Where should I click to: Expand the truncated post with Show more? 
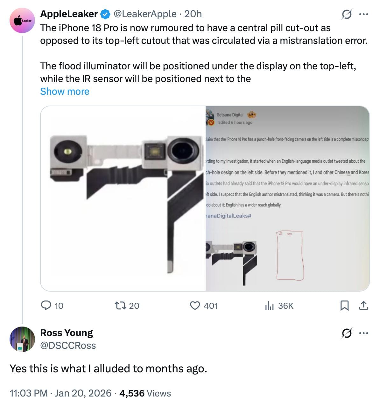click(x=65, y=92)
